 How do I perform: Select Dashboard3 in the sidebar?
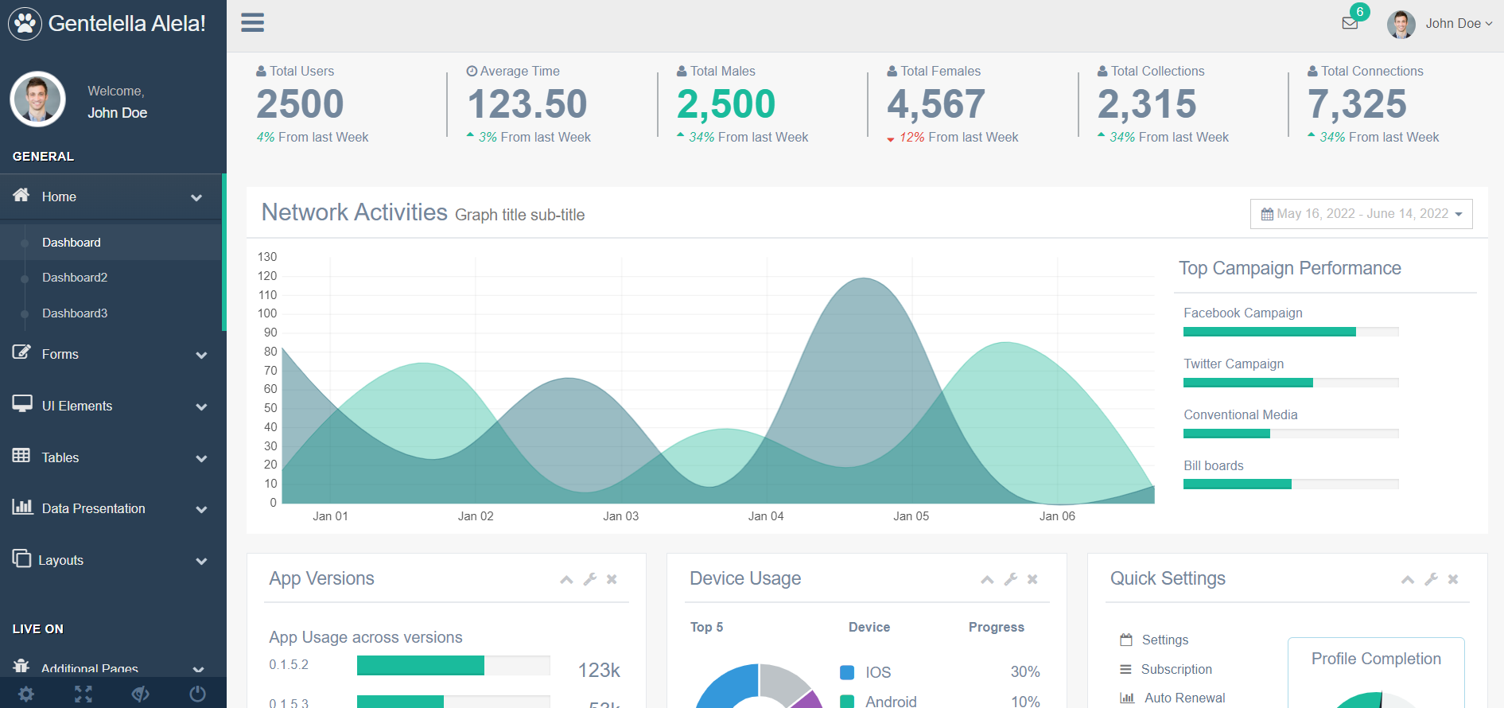(75, 313)
